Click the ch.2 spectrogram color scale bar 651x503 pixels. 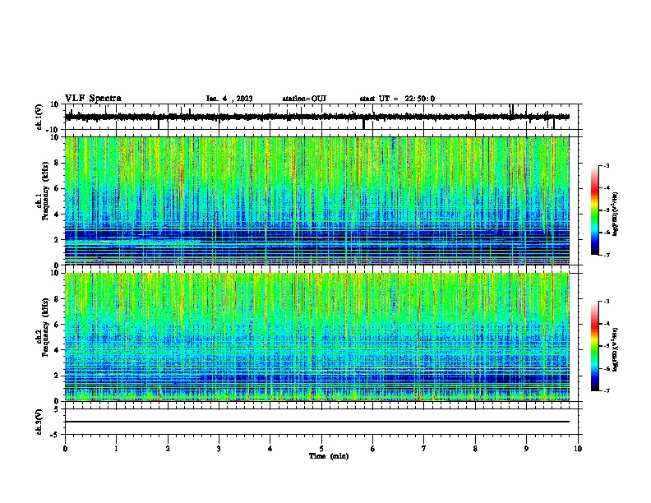[595, 346]
